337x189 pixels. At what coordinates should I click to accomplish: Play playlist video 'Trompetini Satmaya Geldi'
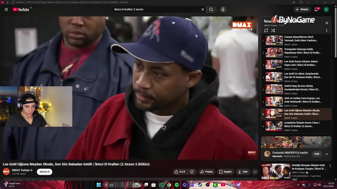coord(296,53)
